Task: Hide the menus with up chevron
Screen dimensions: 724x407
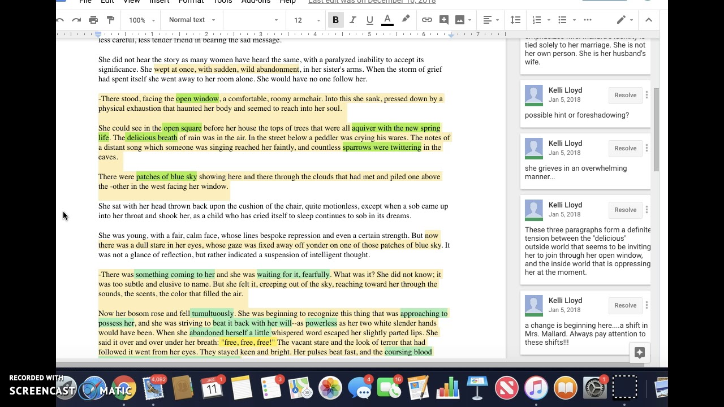Action: coord(649,20)
